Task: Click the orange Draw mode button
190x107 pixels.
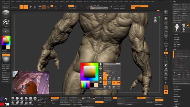Action: [x=26, y=7]
